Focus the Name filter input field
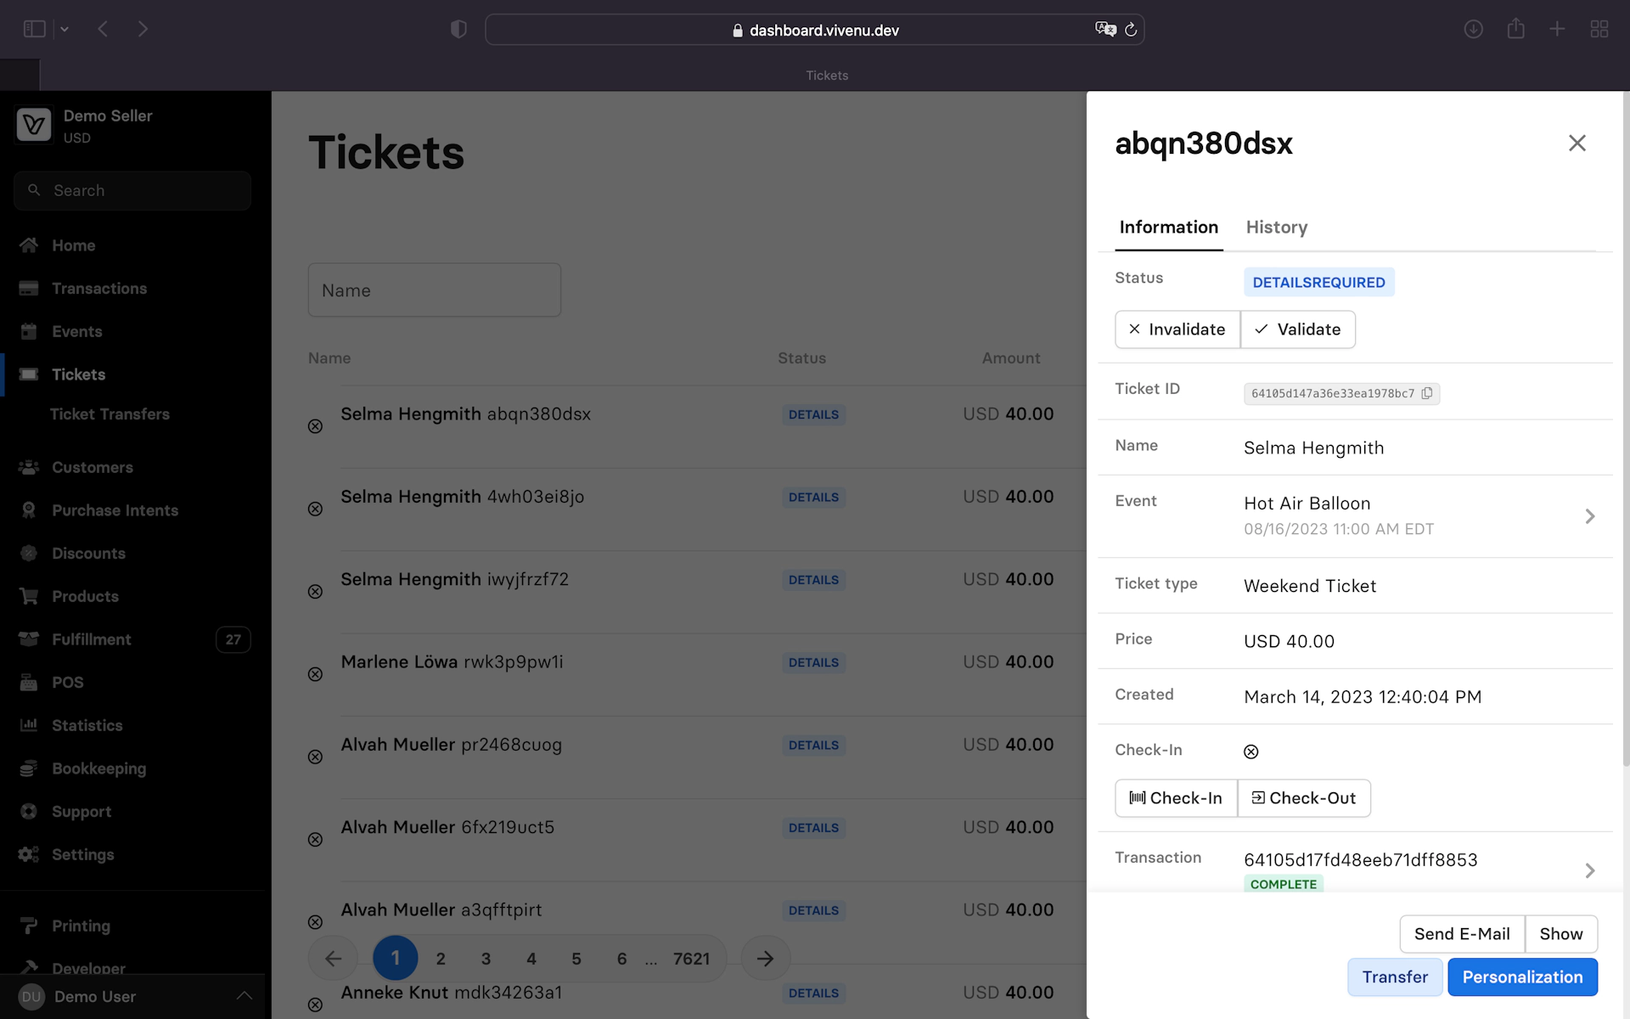Image resolution: width=1630 pixels, height=1019 pixels. tap(434, 290)
